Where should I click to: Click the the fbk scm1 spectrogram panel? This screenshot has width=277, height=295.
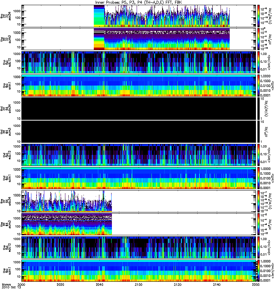click(139, 271)
